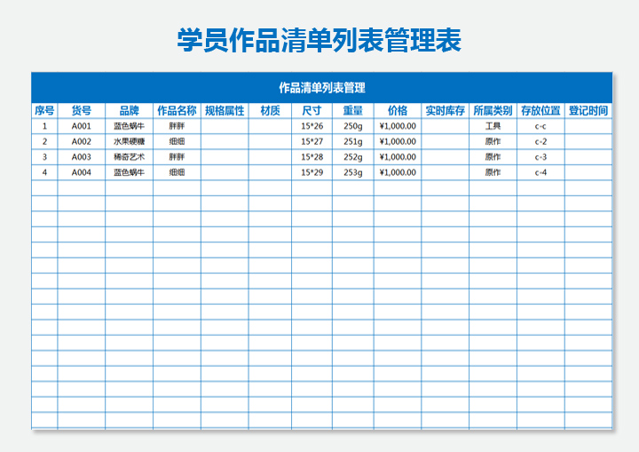Click empty 登记时间 cell in row A004
This screenshot has width=639, height=452.
tap(588, 172)
